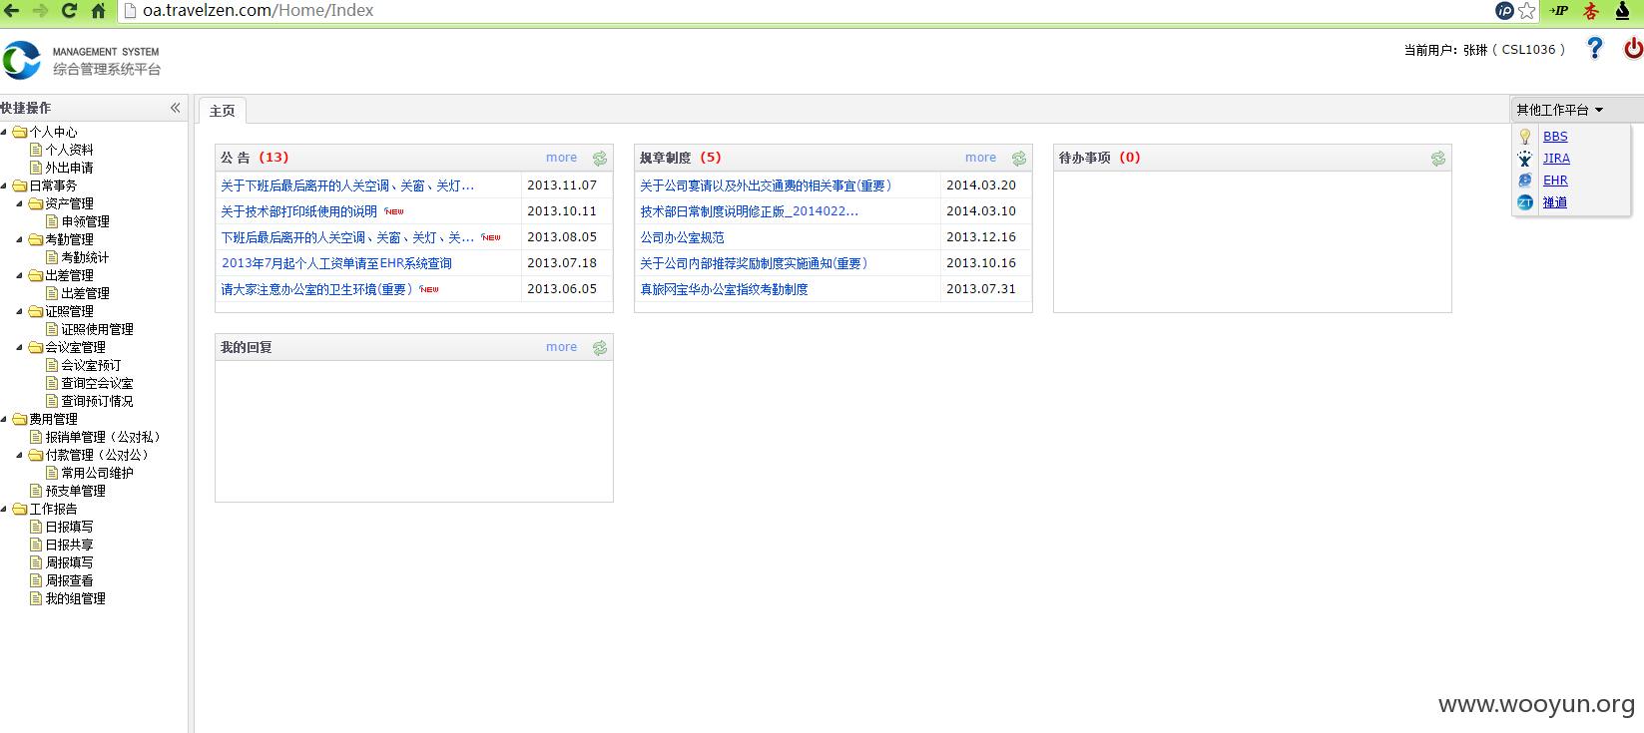The height and width of the screenshot is (733, 1644).
Task: Log out with the red power icon
Action: coord(1633,48)
